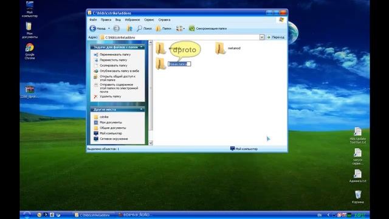Collapse the Другие места panel
This screenshot has height=219, width=389.
click(x=142, y=109)
